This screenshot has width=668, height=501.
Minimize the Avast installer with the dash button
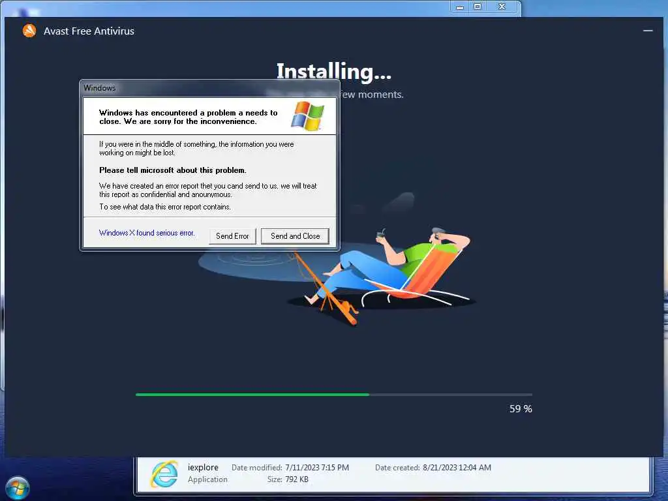(648, 31)
